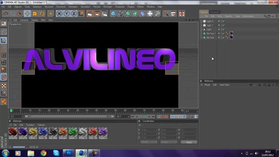Click the timeline preview range slider
This screenshot has height=157, width=279.
tap(69, 116)
